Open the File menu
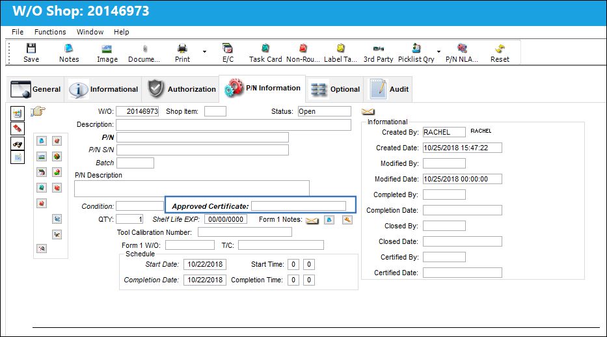The width and height of the screenshot is (607, 337). [x=18, y=32]
